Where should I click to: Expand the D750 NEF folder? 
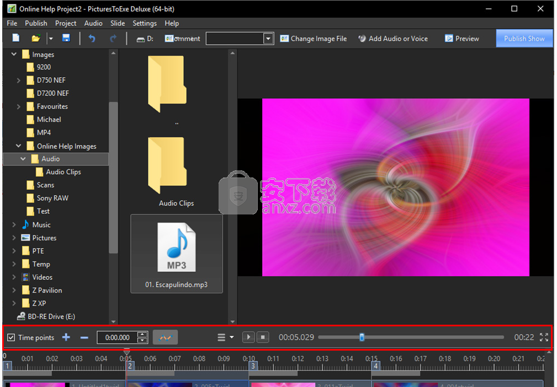[18, 80]
